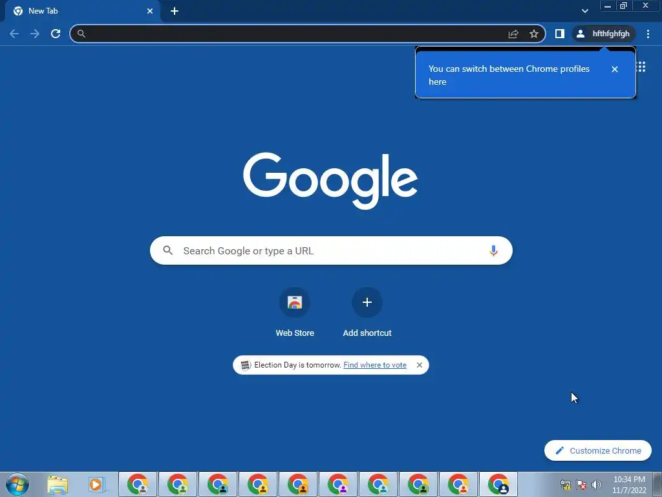The image size is (662, 497).
Task: Open the Google apps grid
Action: point(641,67)
